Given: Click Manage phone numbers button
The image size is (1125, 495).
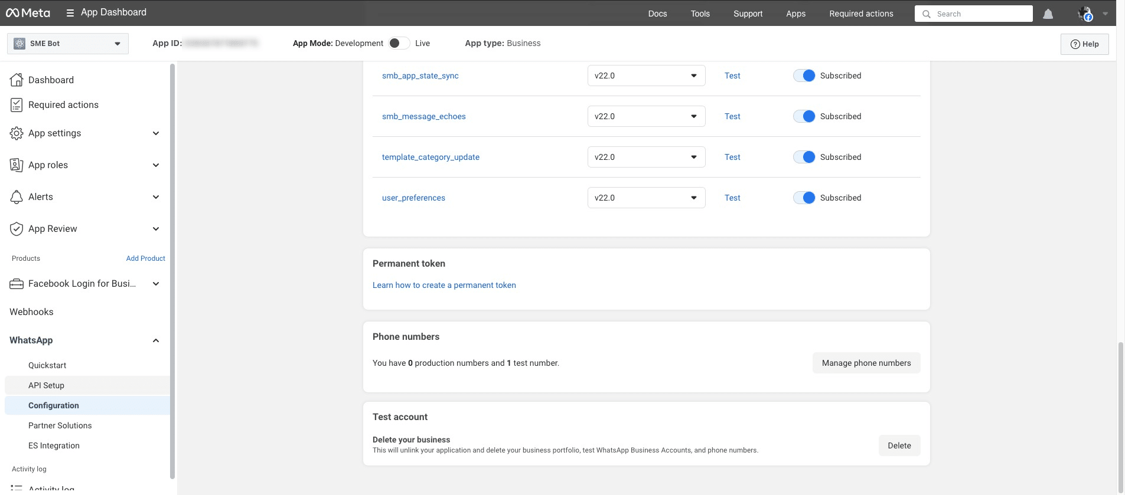Looking at the screenshot, I should point(866,363).
